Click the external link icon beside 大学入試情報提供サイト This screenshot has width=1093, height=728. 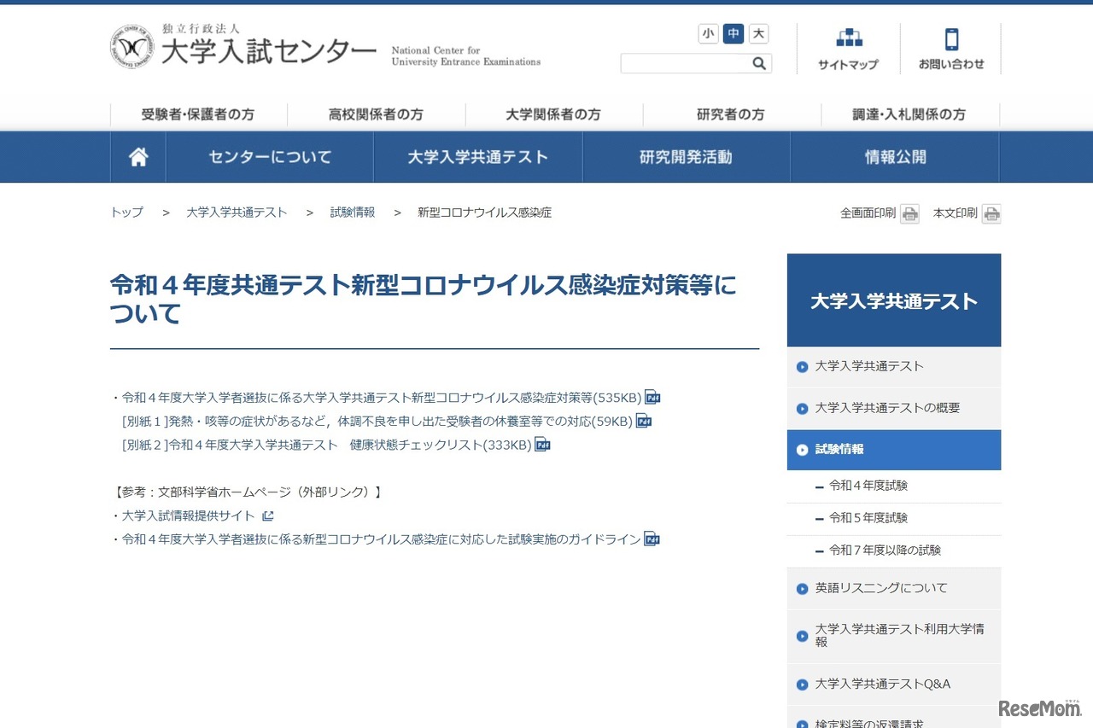click(x=268, y=515)
